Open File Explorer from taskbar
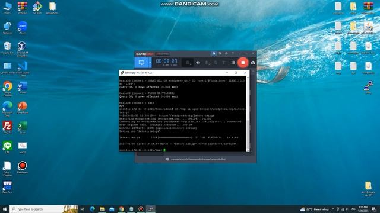The height and width of the screenshot is (213, 380). [102, 209]
